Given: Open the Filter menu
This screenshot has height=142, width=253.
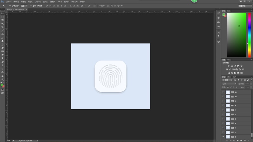Looking at the screenshot, I should coord(53,2).
